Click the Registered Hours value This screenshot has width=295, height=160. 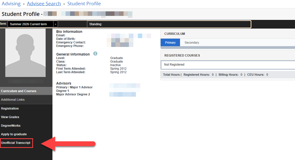pyautogui.click(x=213, y=74)
